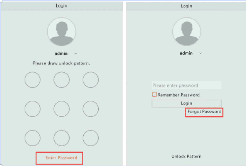Click the bottom-middle unlock pattern dot
This screenshot has height=166, width=247.
[61, 138]
